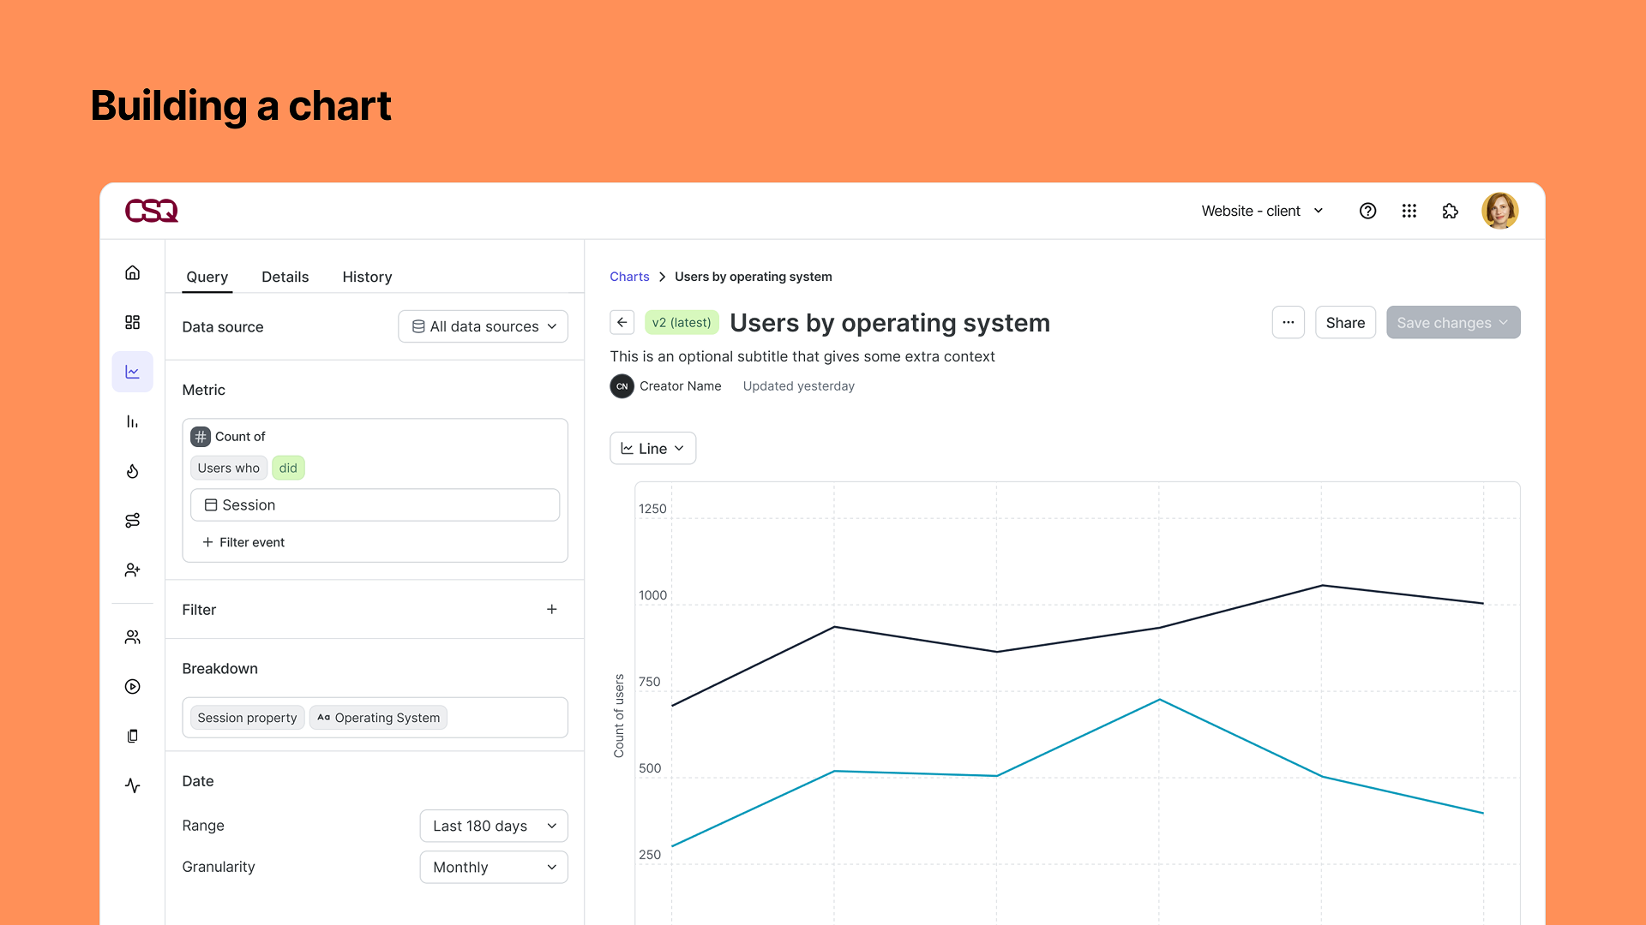Image resolution: width=1646 pixels, height=925 pixels.
Task: Click the Save changes button label
Action: [1444, 323]
